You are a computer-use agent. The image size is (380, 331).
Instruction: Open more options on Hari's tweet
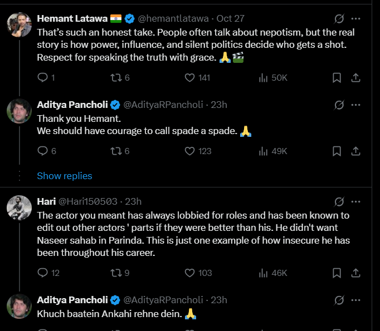click(355, 201)
